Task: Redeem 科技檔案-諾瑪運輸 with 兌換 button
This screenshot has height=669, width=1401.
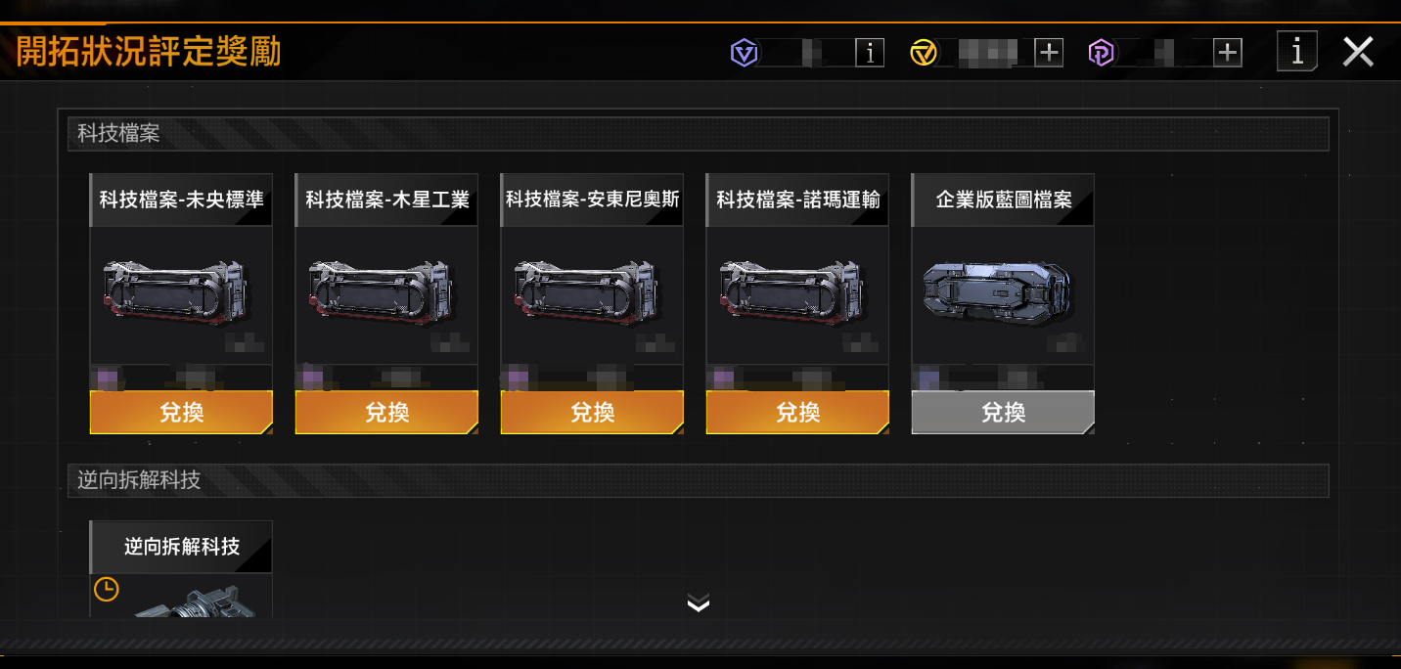Action: (x=797, y=413)
